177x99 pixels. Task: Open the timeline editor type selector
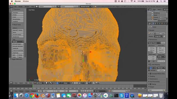[12, 91]
